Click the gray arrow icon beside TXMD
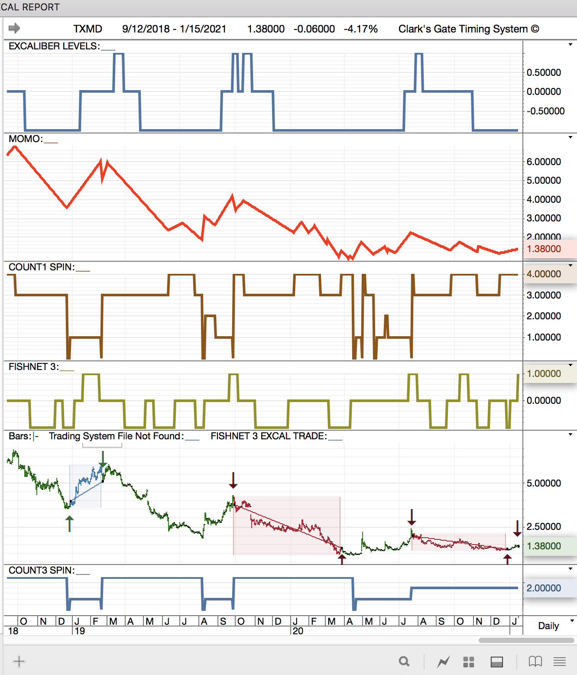 click(x=14, y=28)
